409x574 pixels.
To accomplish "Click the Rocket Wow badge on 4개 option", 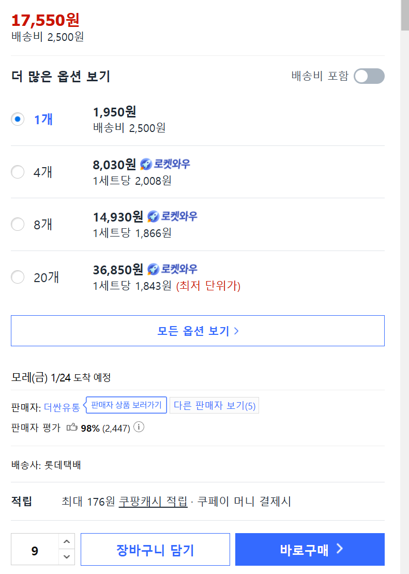I will click(x=165, y=164).
